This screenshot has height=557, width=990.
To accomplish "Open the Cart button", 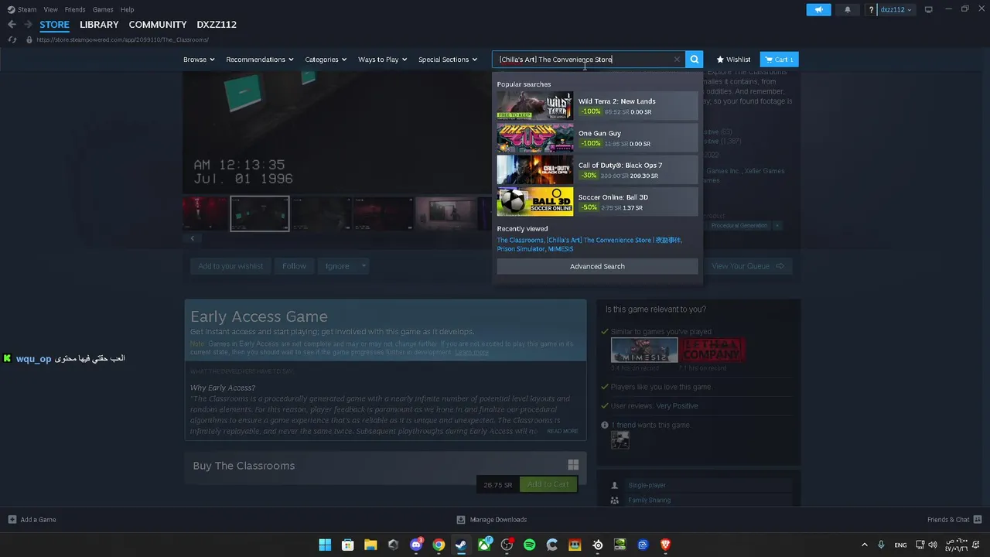I will click(x=779, y=60).
